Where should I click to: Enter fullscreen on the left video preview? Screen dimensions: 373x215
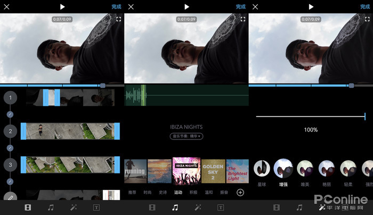118,19
